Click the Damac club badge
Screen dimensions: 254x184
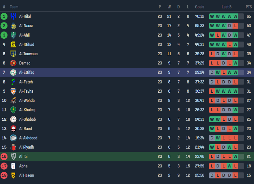pos(13,63)
